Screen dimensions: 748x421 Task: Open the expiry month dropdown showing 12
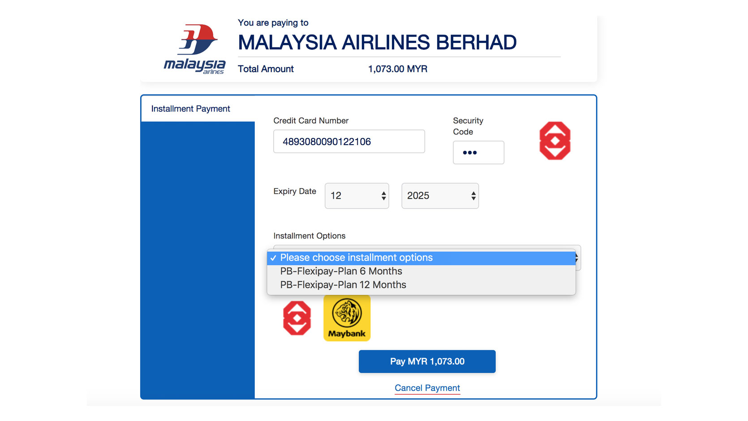[357, 196]
